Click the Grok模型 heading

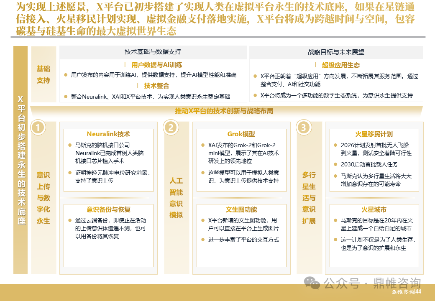click(x=241, y=134)
